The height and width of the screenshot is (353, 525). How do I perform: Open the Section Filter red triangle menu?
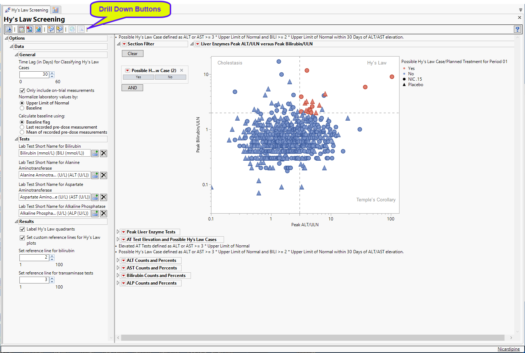click(x=124, y=44)
